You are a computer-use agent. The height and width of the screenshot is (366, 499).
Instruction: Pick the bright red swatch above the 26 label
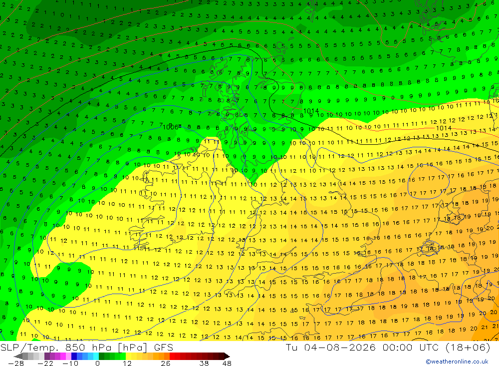coord(172,356)
